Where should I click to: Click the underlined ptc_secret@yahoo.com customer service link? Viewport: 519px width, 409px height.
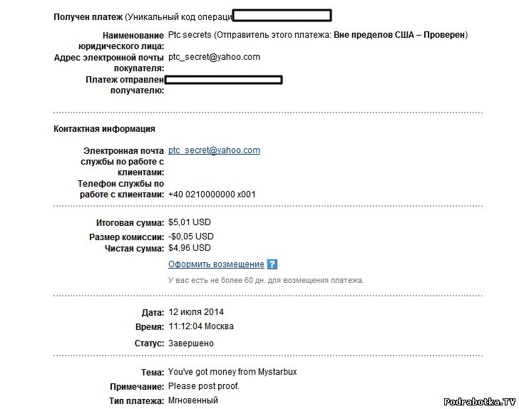214,150
